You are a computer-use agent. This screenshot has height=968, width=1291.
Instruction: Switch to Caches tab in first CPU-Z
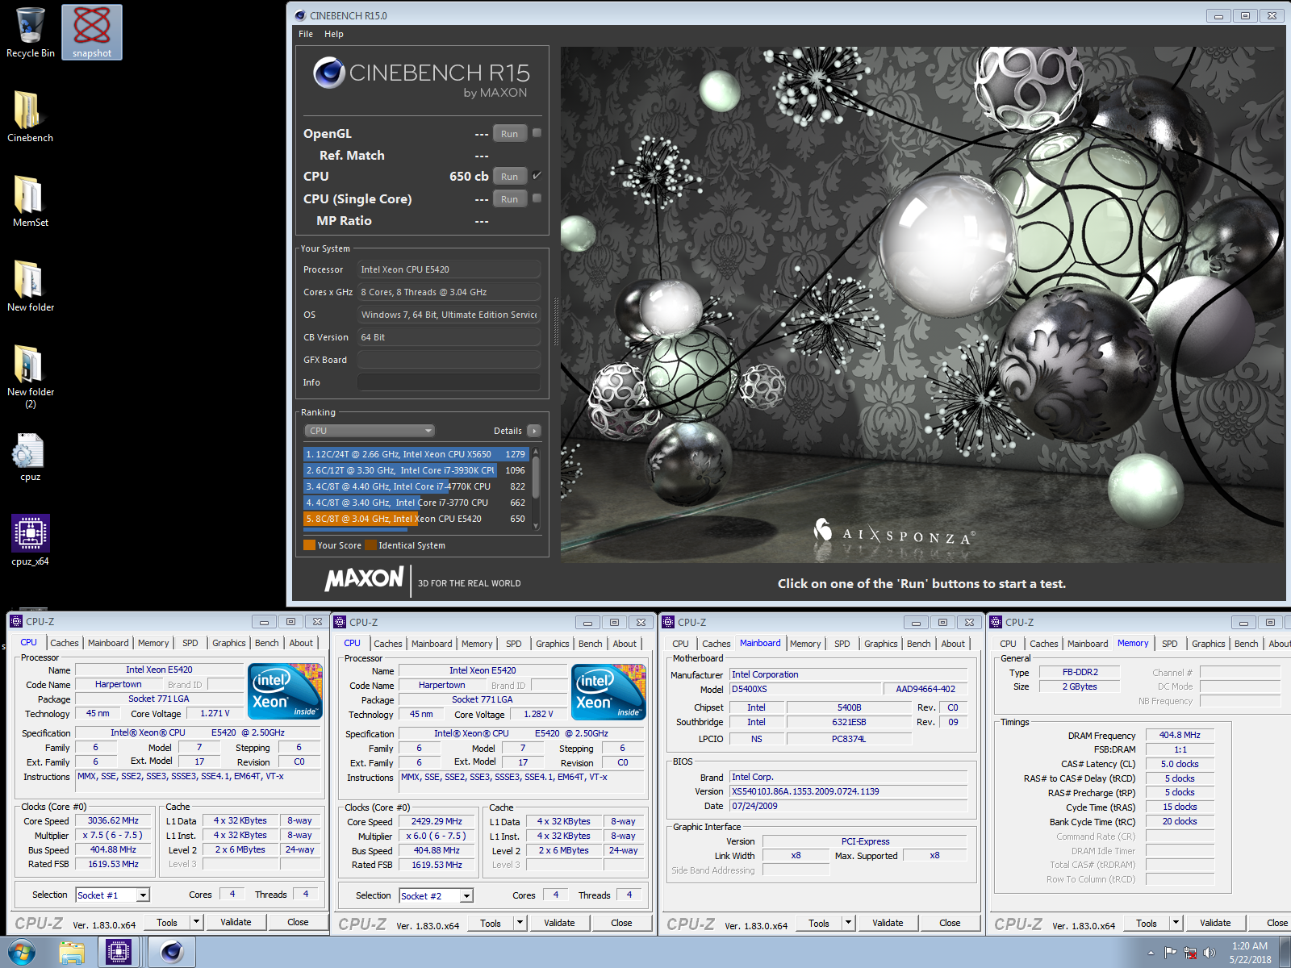point(65,643)
